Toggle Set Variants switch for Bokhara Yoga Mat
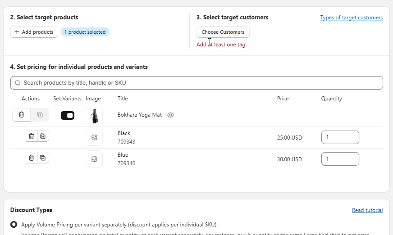The width and height of the screenshot is (393, 235). pos(68,115)
